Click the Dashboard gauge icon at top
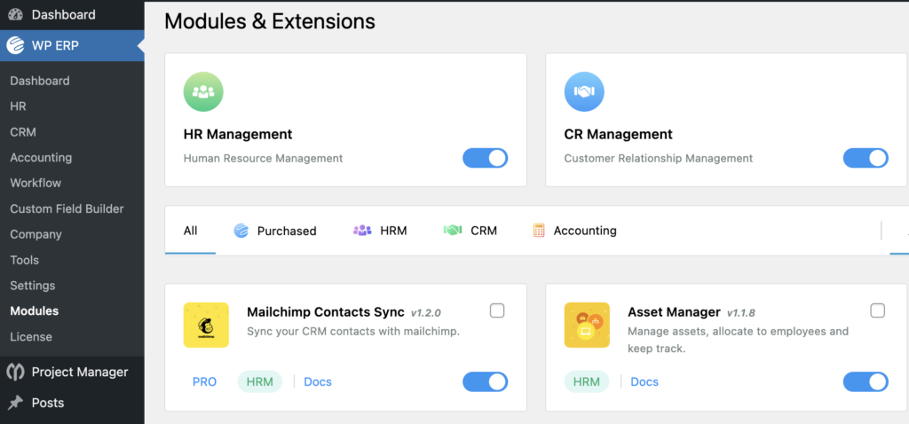This screenshot has width=909, height=424. (16, 14)
